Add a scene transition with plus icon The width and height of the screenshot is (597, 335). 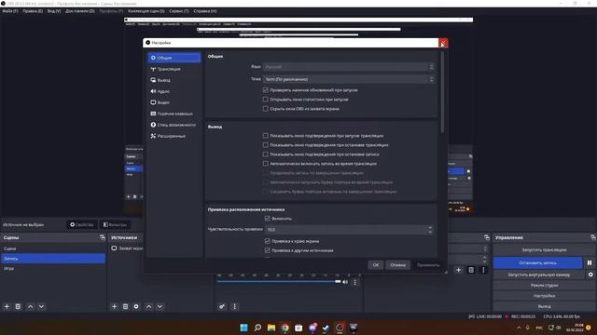pyautogui.click(x=458, y=270)
